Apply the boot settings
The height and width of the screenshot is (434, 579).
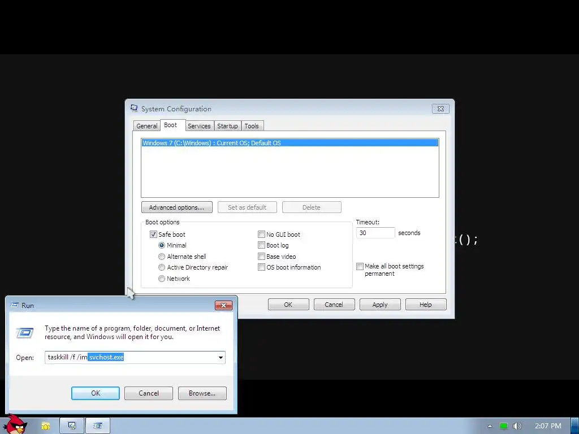(379, 305)
